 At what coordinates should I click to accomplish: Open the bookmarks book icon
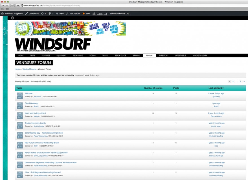pos(3,9)
